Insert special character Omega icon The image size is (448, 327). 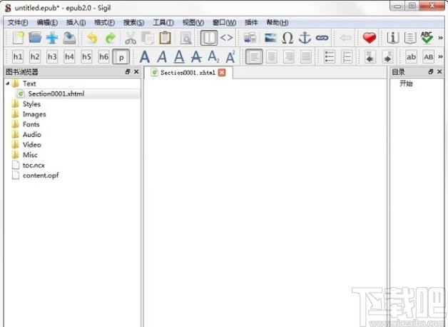(x=287, y=38)
